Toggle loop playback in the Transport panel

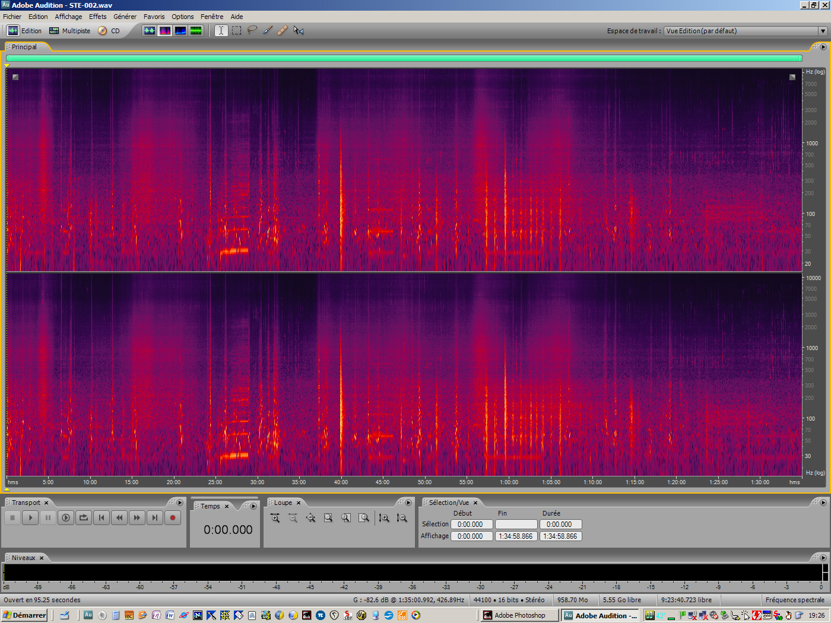84,517
